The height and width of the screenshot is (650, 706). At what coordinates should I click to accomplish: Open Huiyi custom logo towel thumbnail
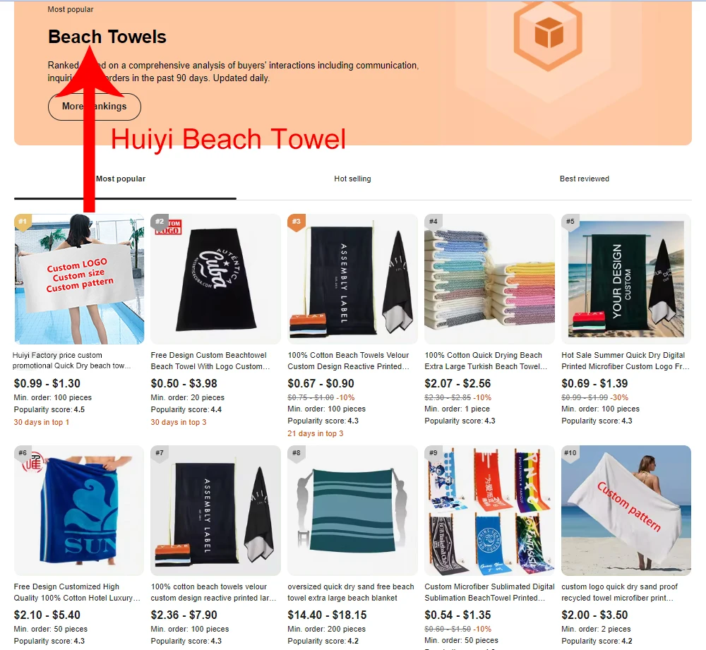point(79,279)
